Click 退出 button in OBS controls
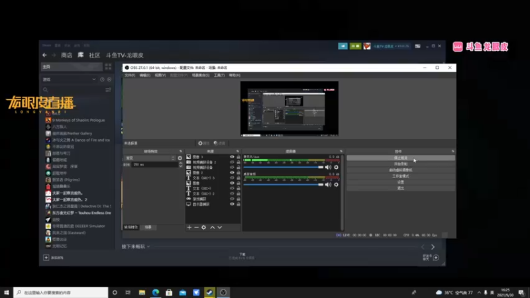Screen dimensions: 530x298 [401, 188]
